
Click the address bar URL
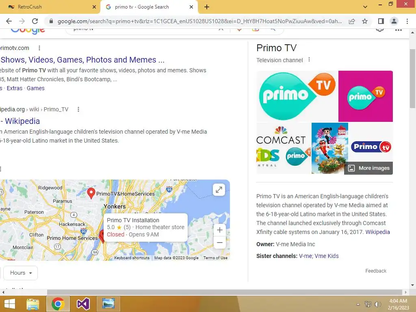[199, 21]
